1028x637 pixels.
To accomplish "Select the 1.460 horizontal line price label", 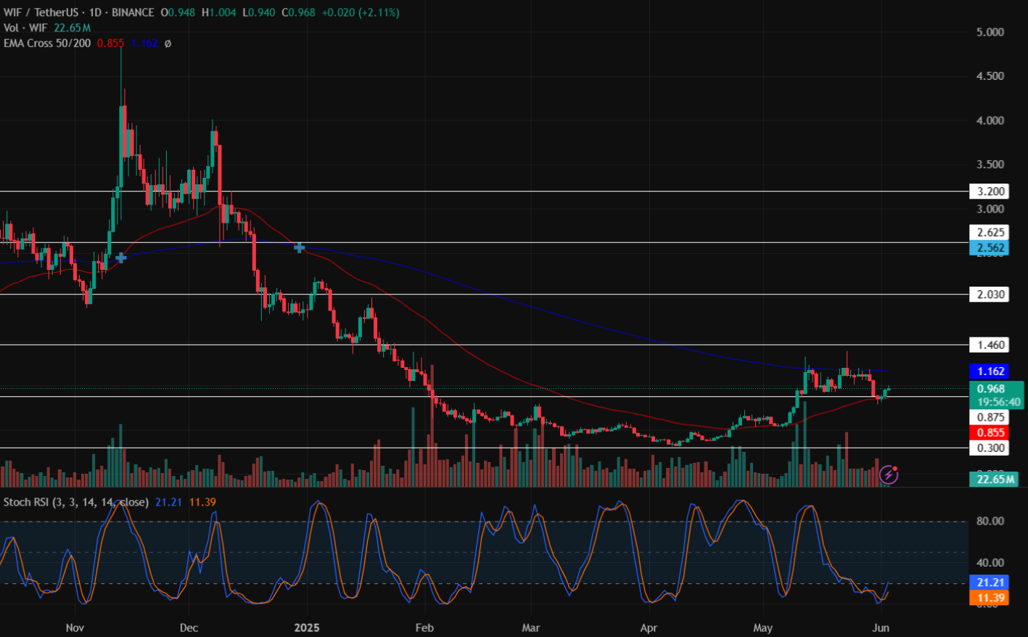I will click(x=989, y=345).
